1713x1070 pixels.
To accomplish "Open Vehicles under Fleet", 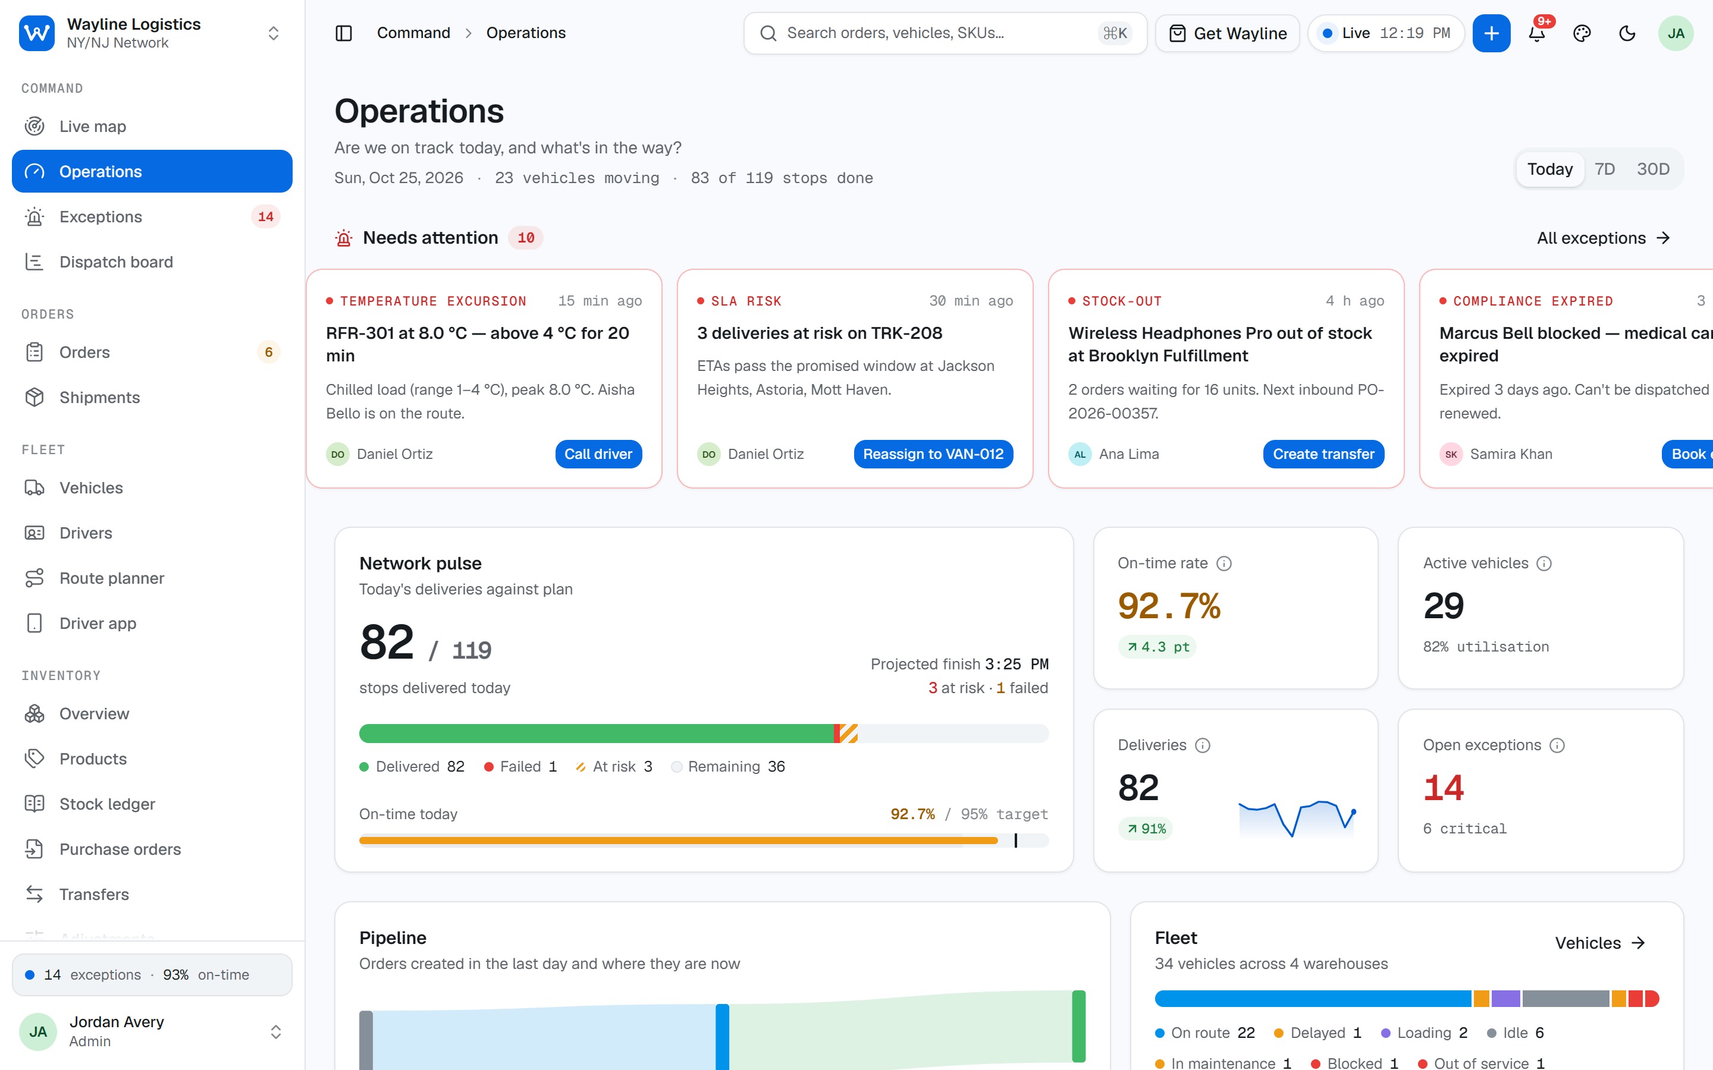I will [152, 487].
